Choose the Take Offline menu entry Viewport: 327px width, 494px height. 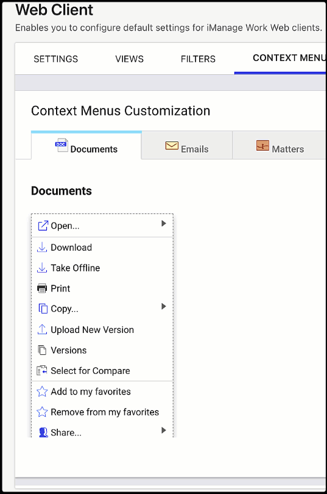tap(102, 268)
